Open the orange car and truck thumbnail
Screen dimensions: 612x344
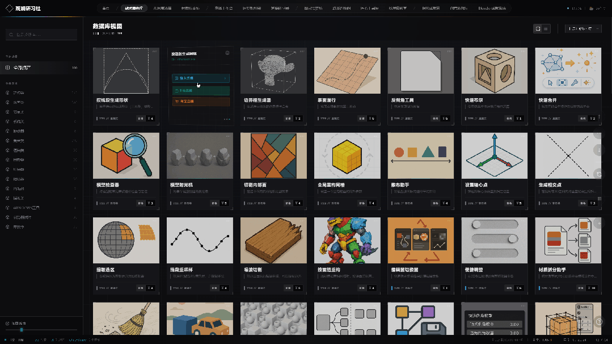click(x=200, y=318)
